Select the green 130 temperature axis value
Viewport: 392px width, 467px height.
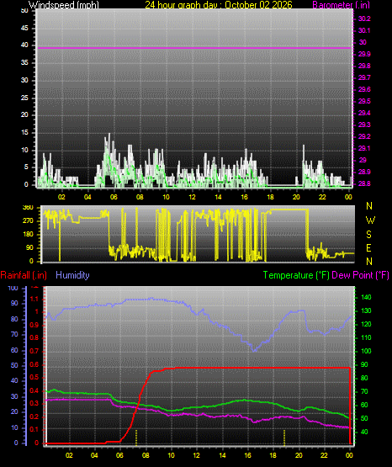366,310
